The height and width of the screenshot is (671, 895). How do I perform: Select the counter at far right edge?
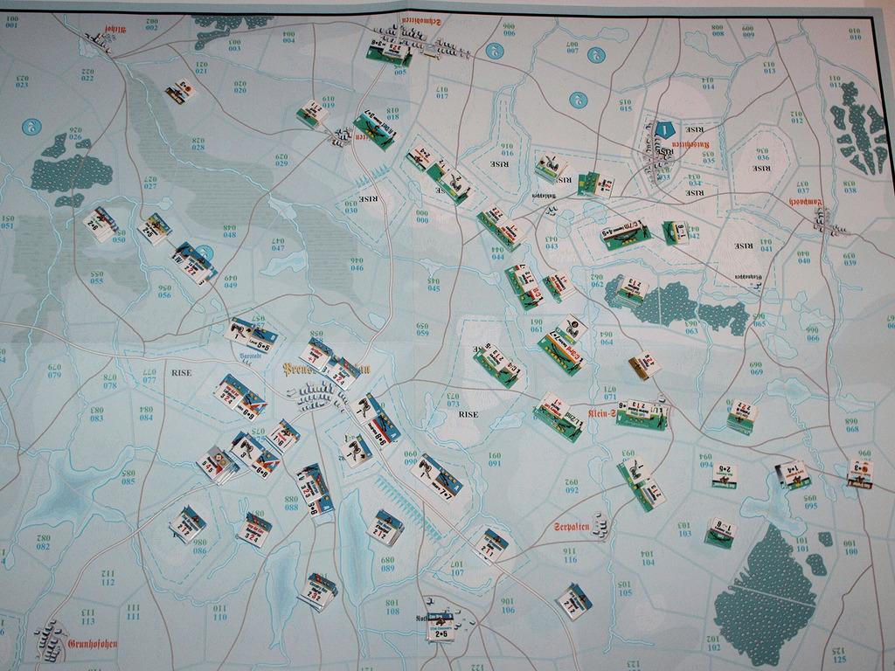tap(860, 473)
